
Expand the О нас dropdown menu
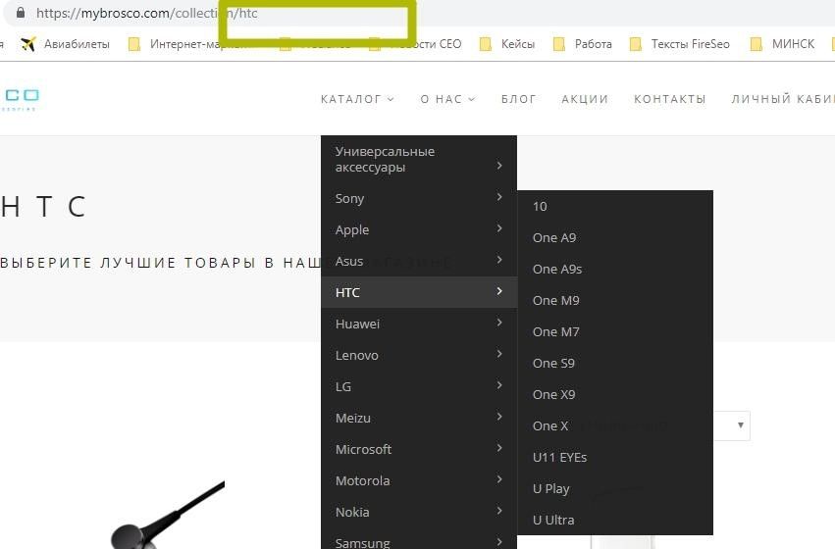447,99
